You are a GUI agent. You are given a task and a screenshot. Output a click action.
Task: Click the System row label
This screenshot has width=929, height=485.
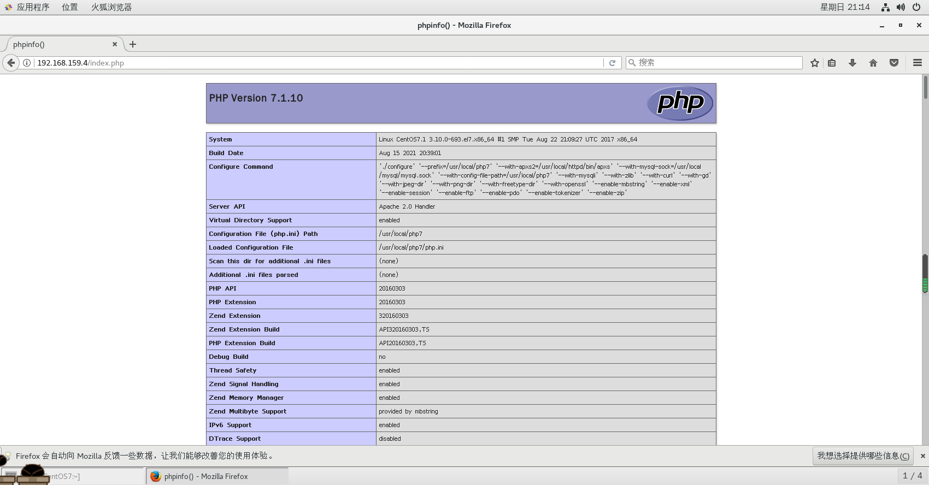tap(220, 139)
